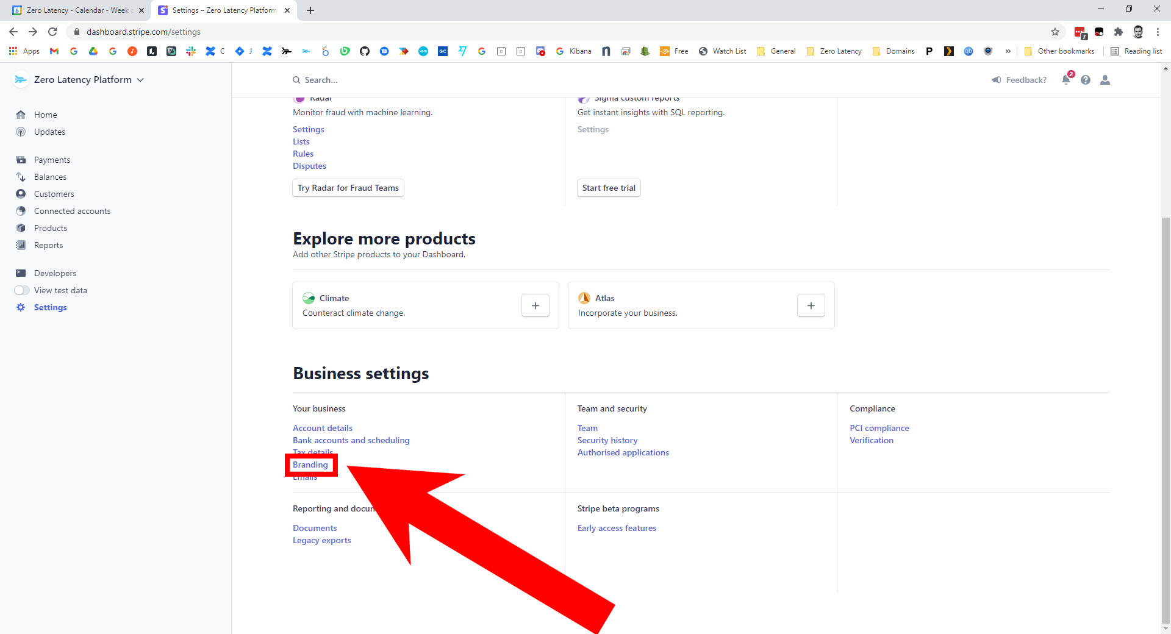Click the Customers sidebar icon
Viewport: 1171px width, 634px height.
pyautogui.click(x=21, y=194)
